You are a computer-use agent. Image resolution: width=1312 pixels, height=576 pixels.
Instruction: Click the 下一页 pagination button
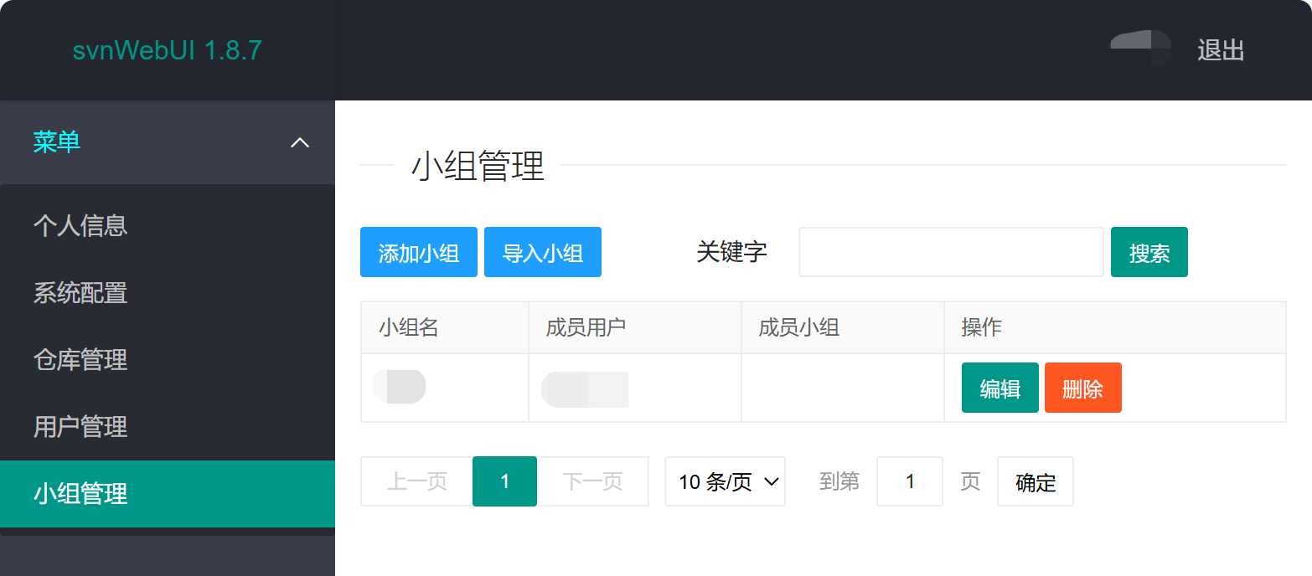[x=592, y=481]
